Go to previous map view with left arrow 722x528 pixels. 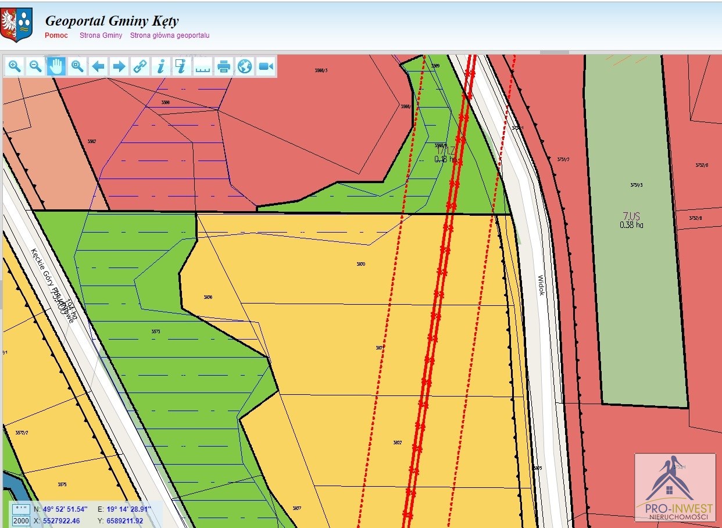[98, 66]
